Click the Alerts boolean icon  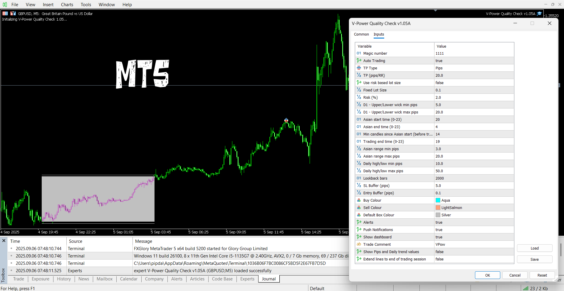tap(359, 222)
